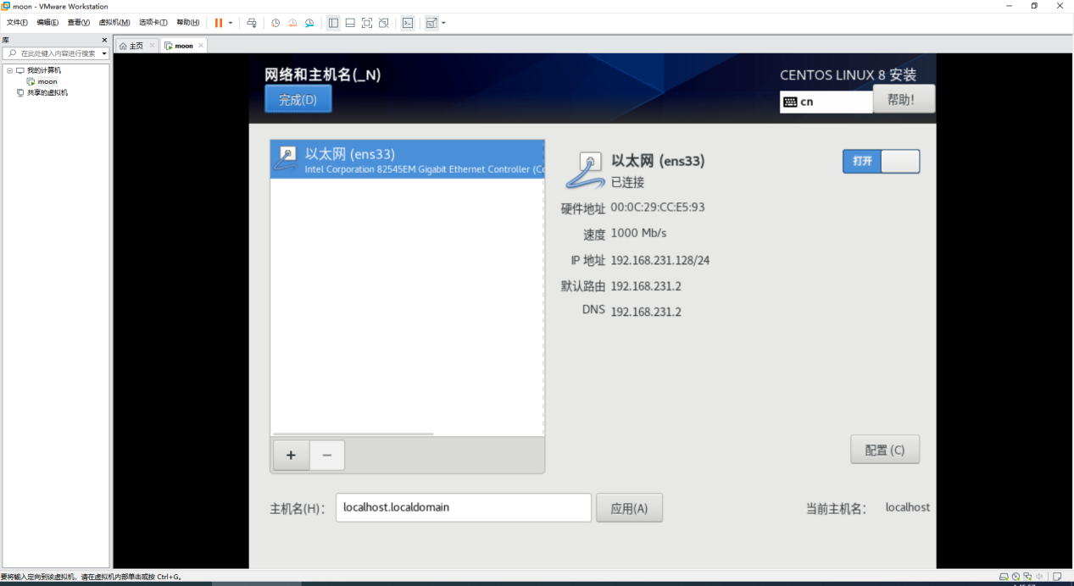The image size is (1074, 586).
Task: Toggle the thumbnail bar view icon
Action: pos(350,23)
